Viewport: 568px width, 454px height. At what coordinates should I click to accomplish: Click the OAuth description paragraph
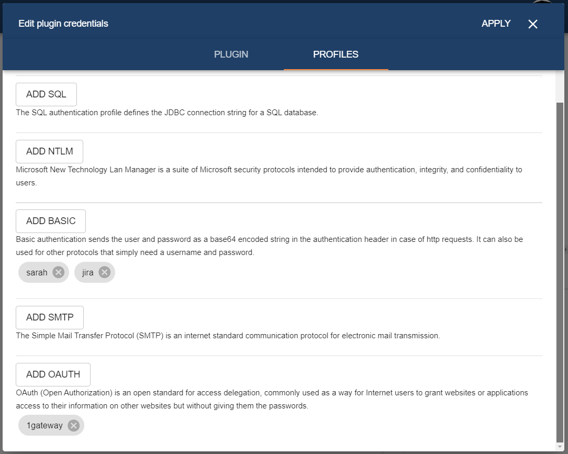[272, 399]
